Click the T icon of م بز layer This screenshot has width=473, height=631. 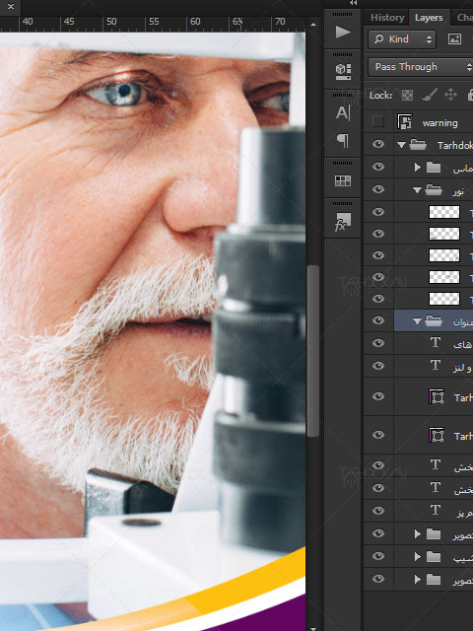pyautogui.click(x=436, y=511)
